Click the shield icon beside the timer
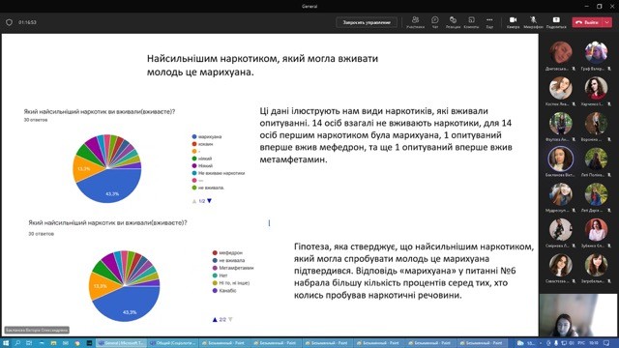This screenshot has width=619, height=348. [9, 22]
